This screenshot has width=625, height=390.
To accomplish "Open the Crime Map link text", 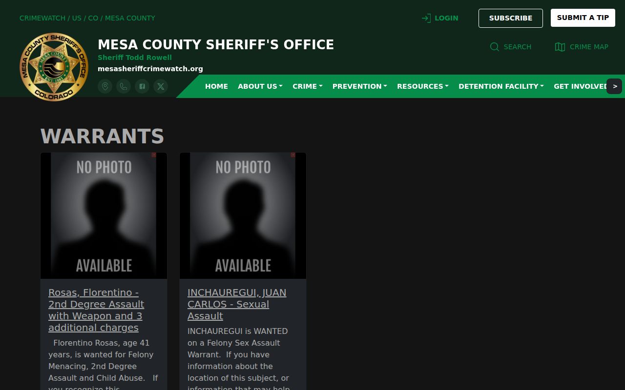I will [589, 47].
